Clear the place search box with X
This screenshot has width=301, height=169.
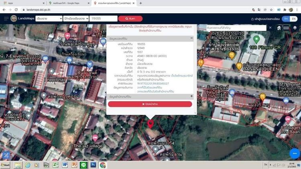click(270, 28)
